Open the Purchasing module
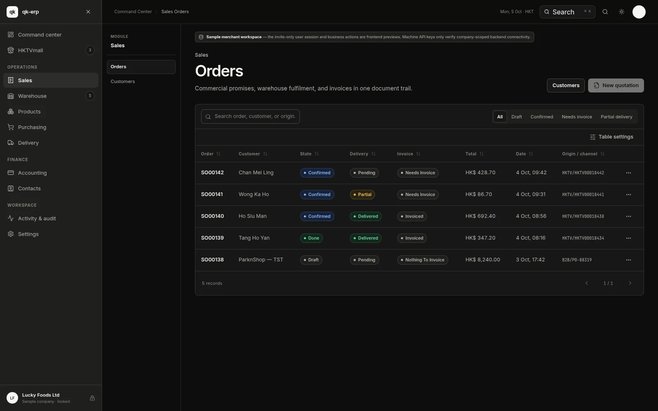Image resolution: width=658 pixels, height=411 pixels. tap(51, 127)
